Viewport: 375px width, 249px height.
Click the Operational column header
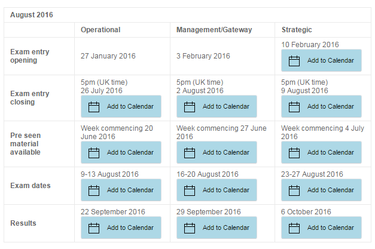click(x=100, y=30)
